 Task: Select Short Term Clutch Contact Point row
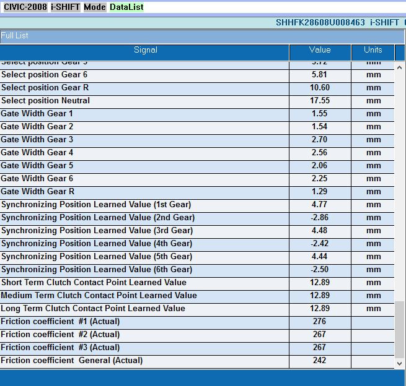197,284
